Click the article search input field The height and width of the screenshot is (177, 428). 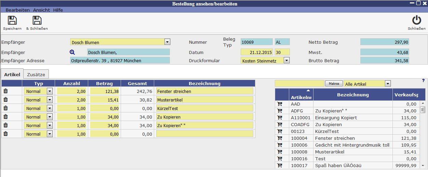pyautogui.click(x=299, y=83)
